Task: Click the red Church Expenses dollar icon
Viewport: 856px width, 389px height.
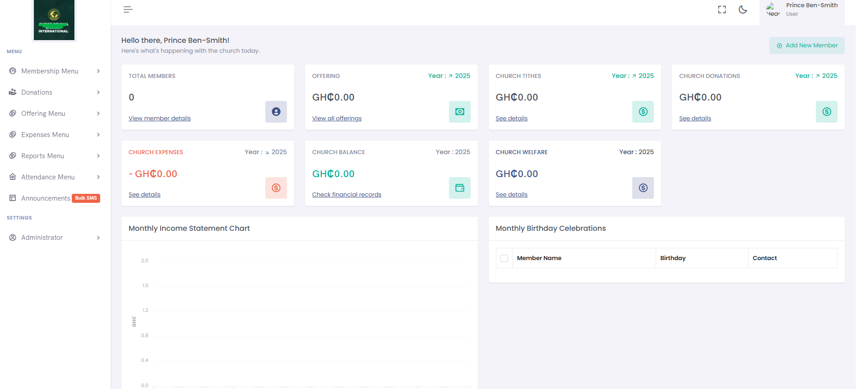Action: pos(276,188)
